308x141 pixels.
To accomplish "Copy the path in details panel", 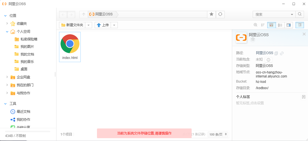I will click(276, 53).
